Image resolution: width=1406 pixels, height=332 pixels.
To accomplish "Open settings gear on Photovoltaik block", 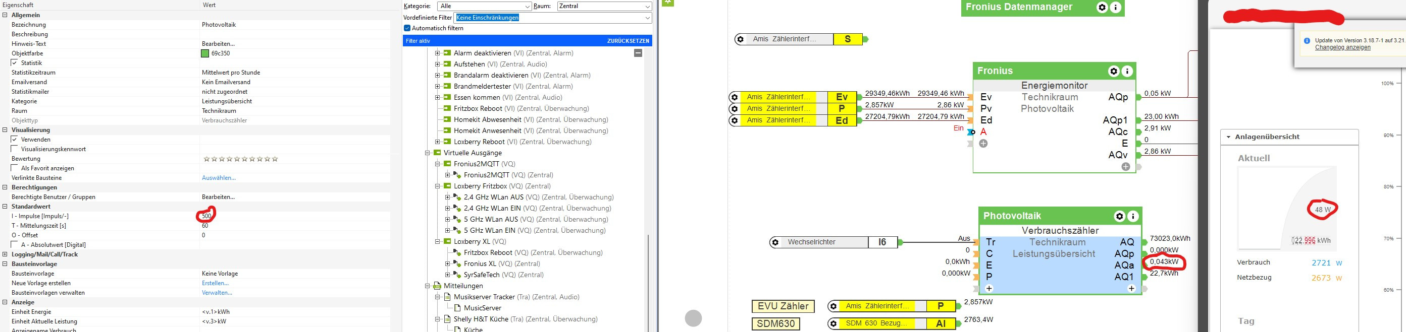I will (x=1119, y=216).
